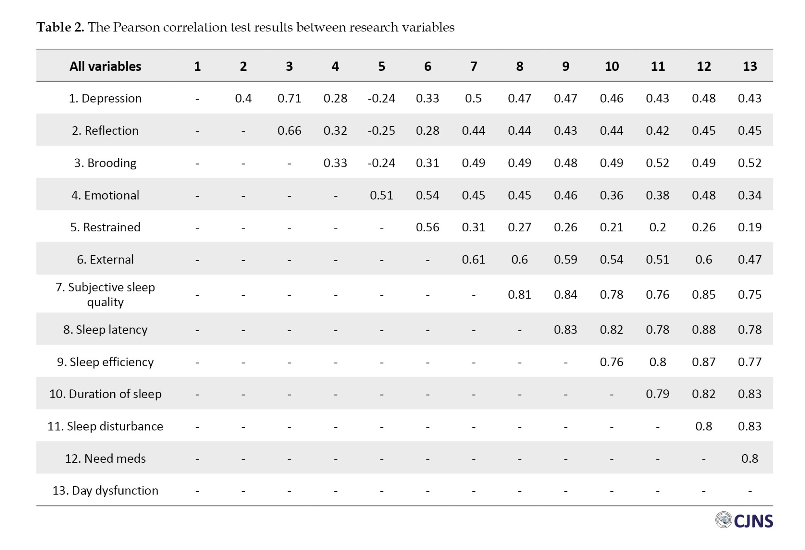Click the 0.56 value in Restrained row

pos(427,227)
